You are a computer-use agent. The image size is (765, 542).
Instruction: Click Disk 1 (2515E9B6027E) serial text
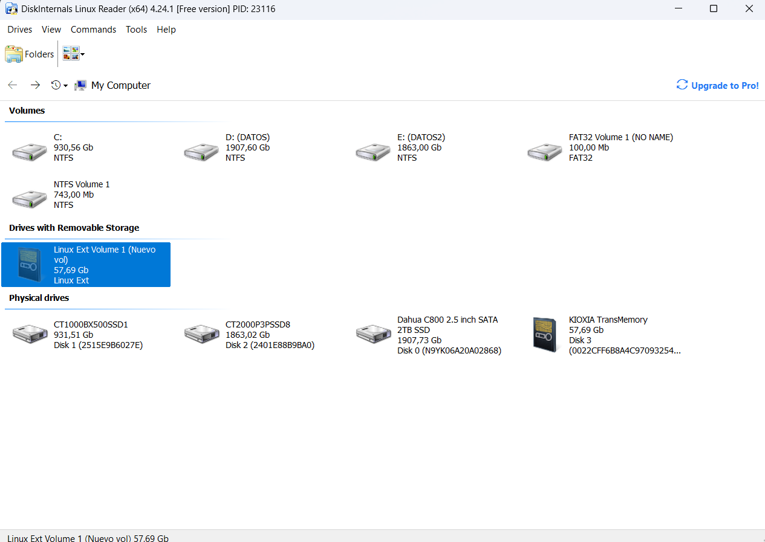pyautogui.click(x=99, y=345)
